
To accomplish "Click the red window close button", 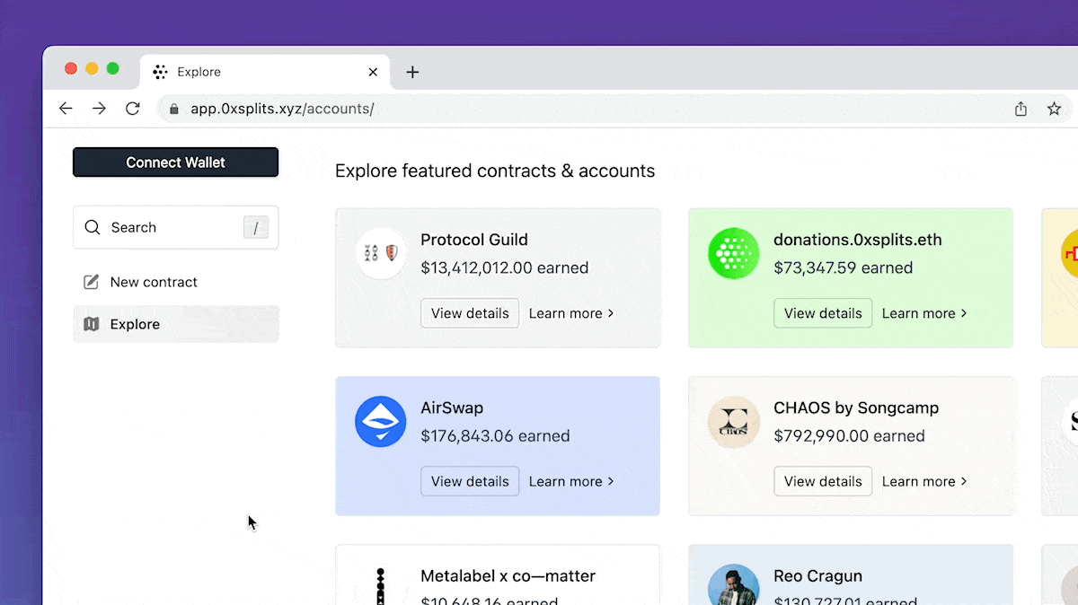I will 71,69.
